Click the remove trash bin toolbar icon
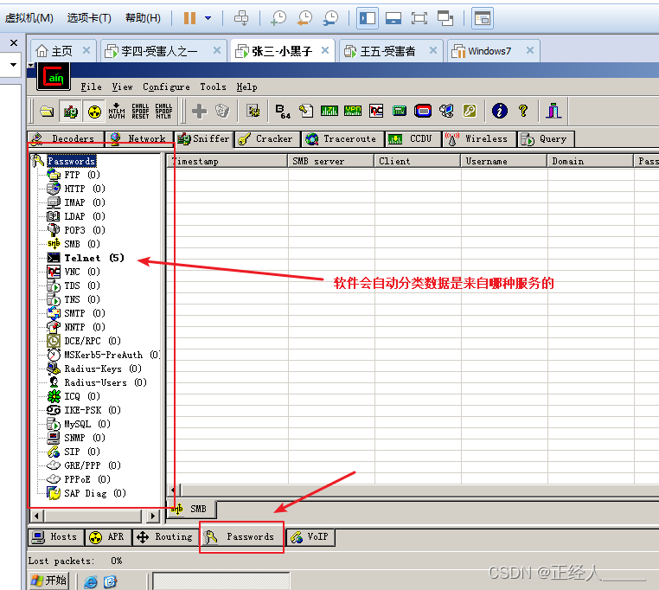 (x=222, y=111)
